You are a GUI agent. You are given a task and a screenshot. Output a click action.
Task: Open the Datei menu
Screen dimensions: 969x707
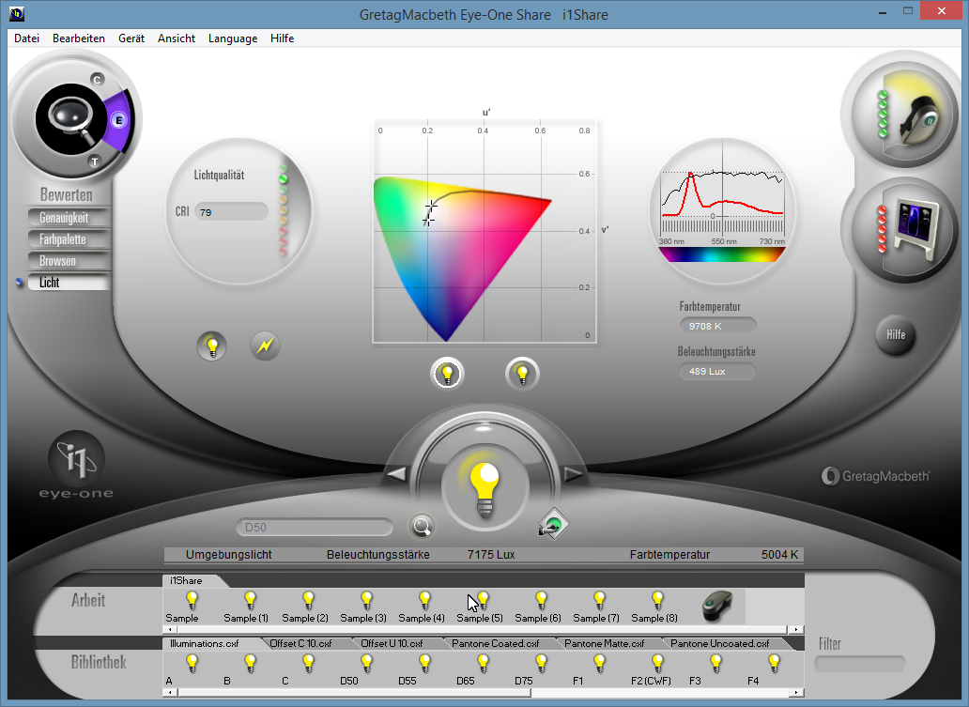[x=26, y=38]
